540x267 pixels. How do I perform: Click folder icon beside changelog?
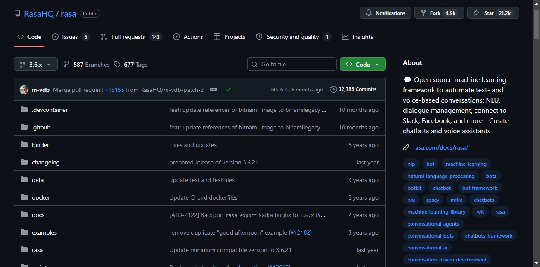pyautogui.click(x=24, y=162)
